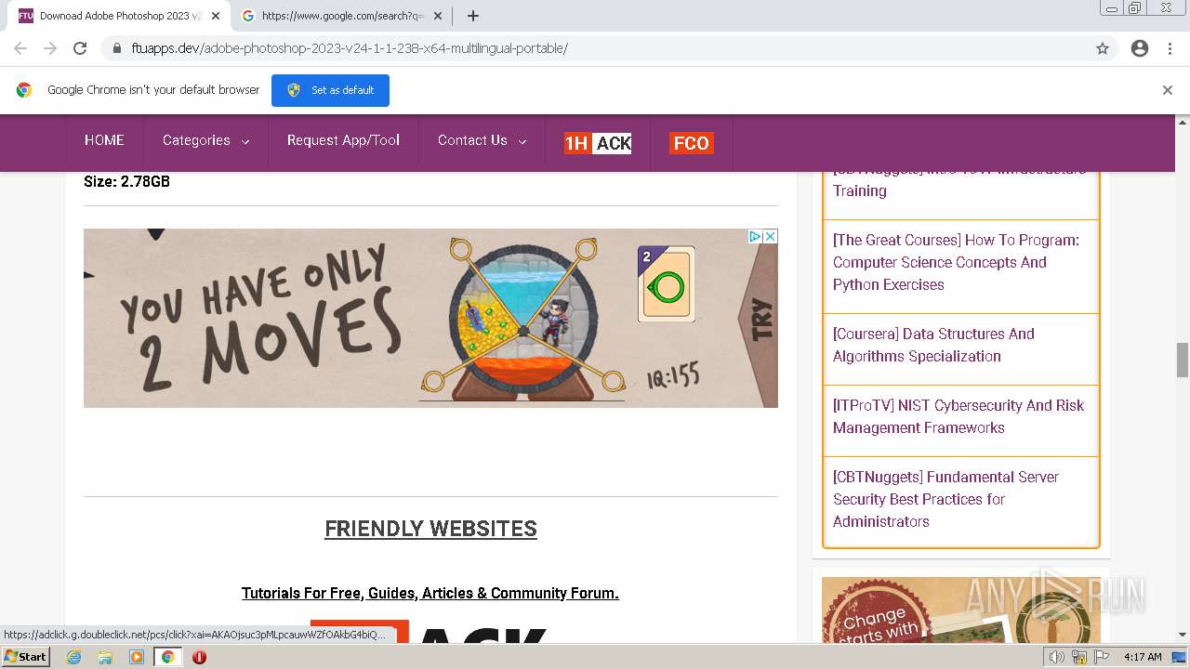Open Chrome's three-dot menu
1190x669 pixels.
click(x=1170, y=48)
